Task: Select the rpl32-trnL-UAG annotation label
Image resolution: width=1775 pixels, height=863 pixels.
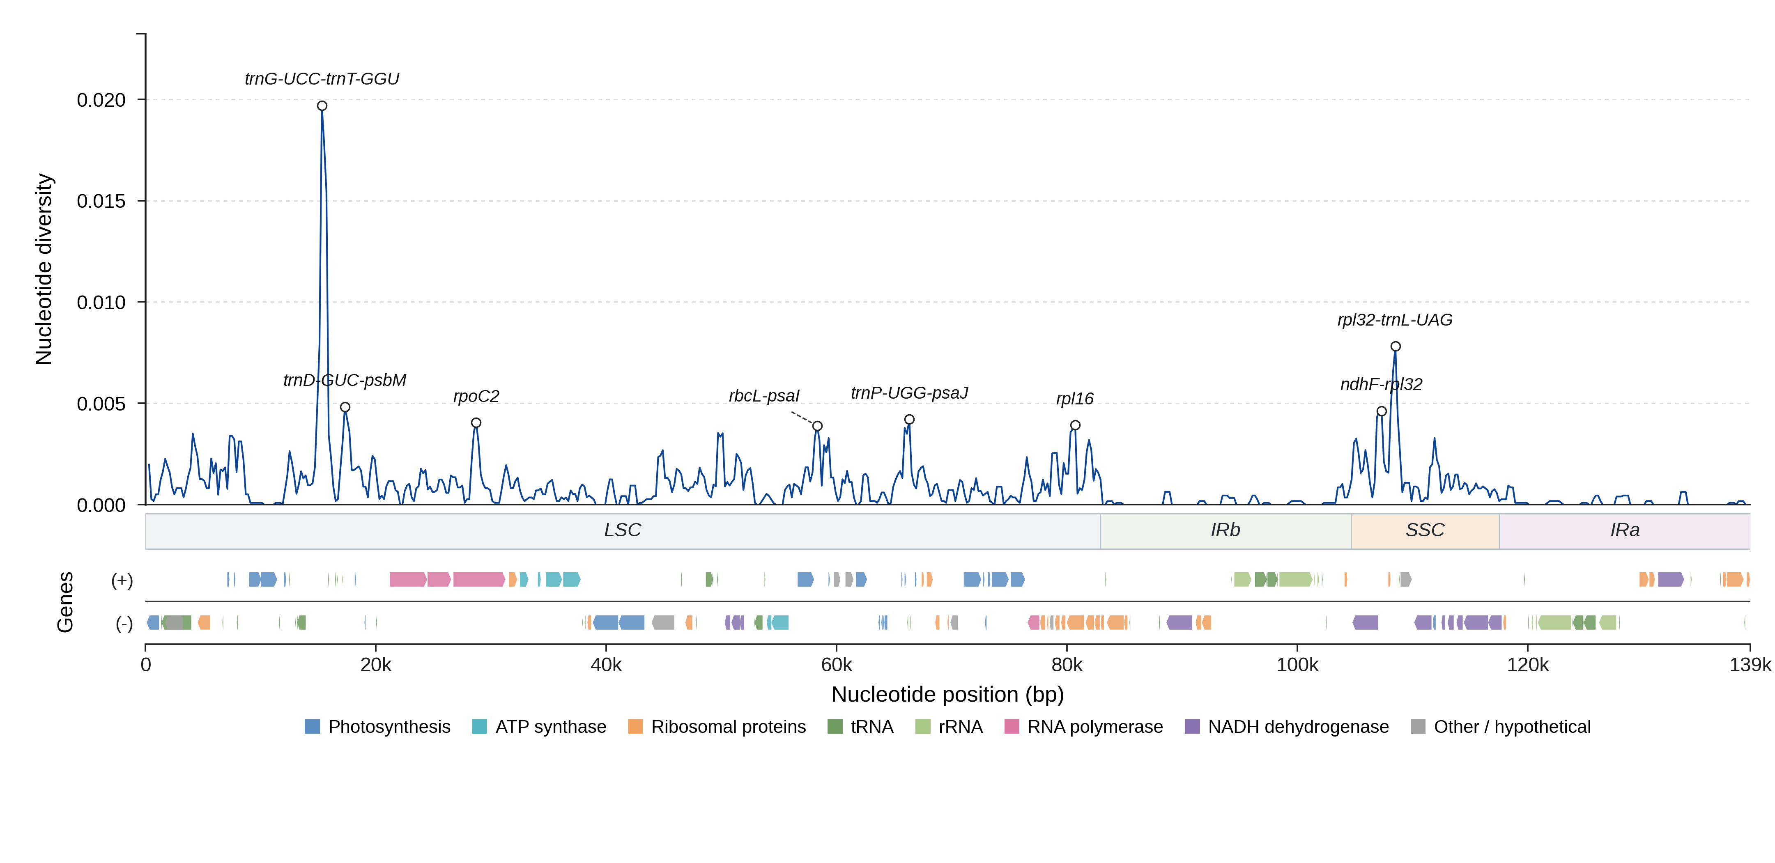Action: (1396, 320)
